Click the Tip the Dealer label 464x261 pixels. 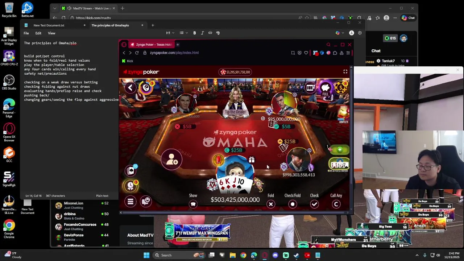point(235,112)
